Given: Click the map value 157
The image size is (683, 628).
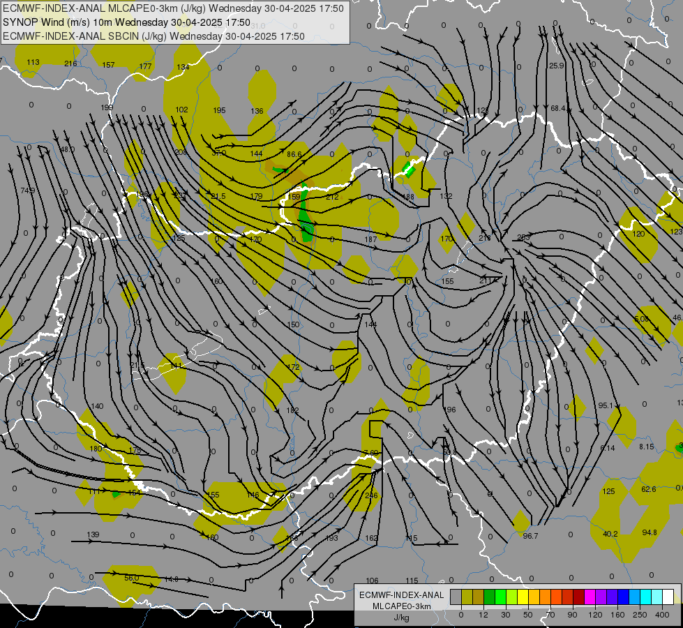Looking at the screenshot, I should (x=108, y=65).
